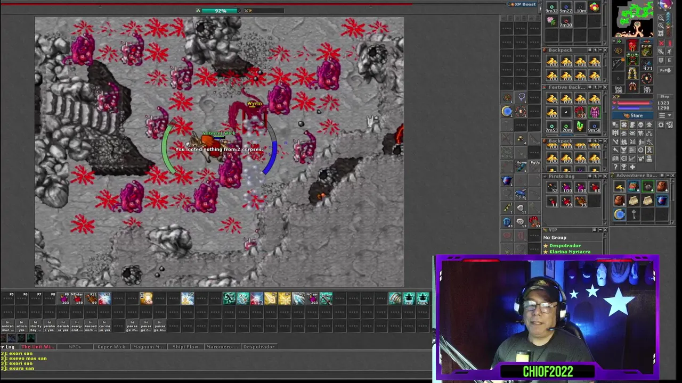
Task: Click the fruit status icon at the top
Action: pos(594,7)
